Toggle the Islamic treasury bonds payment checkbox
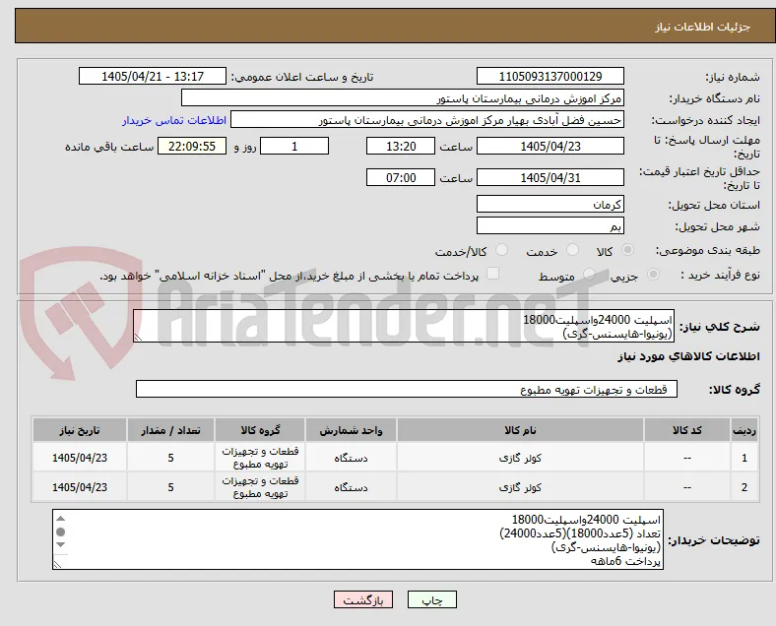 coord(493,274)
